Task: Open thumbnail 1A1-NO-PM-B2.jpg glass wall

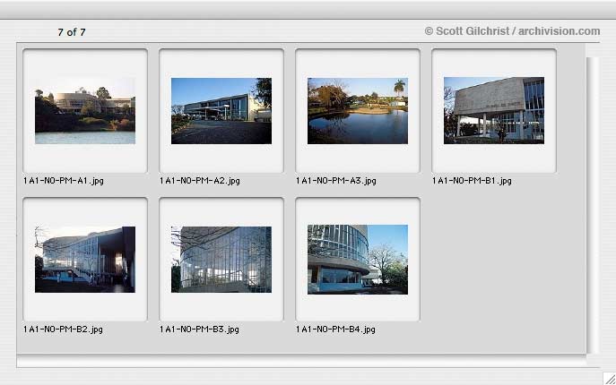Action: tap(85, 260)
